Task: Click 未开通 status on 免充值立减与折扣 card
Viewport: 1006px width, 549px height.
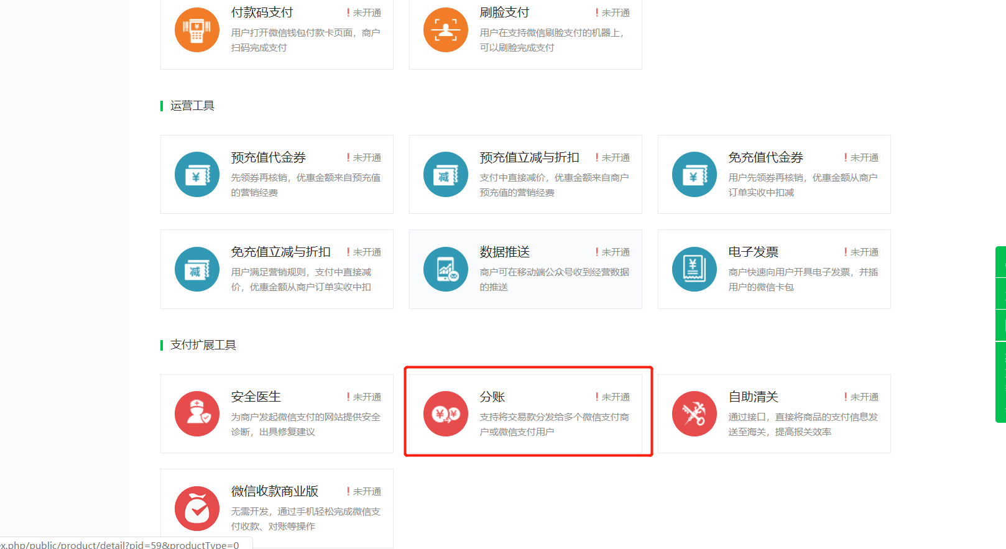Action: 364,252
